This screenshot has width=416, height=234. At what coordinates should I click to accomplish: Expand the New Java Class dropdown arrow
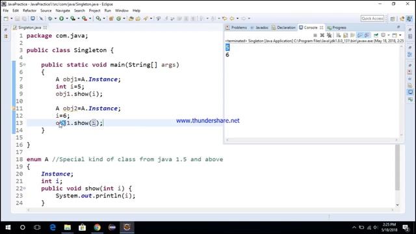pyautogui.click(x=124, y=19)
